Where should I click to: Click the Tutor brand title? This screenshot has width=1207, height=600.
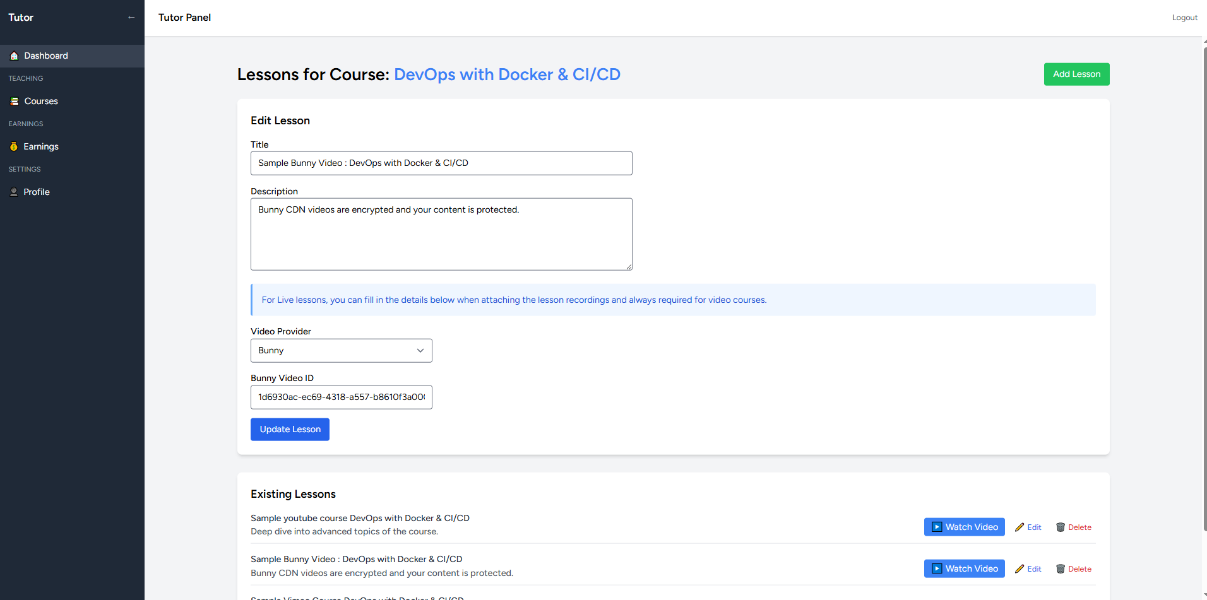pyautogui.click(x=21, y=18)
